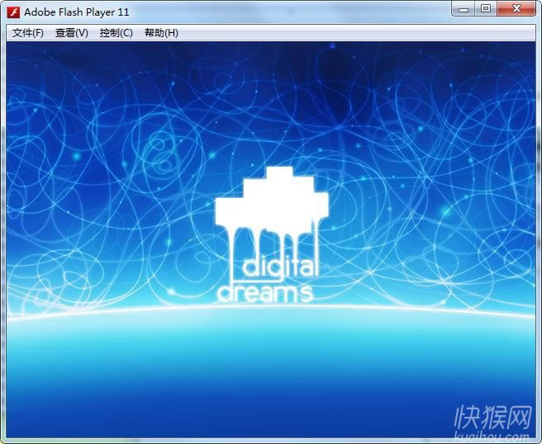Open the 查看(V) menu
This screenshot has height=444, width=542.
click(x=71, y=33)
